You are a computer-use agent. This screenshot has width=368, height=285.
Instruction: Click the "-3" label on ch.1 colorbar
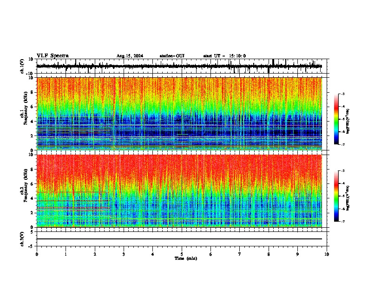(x=342, y=94)
